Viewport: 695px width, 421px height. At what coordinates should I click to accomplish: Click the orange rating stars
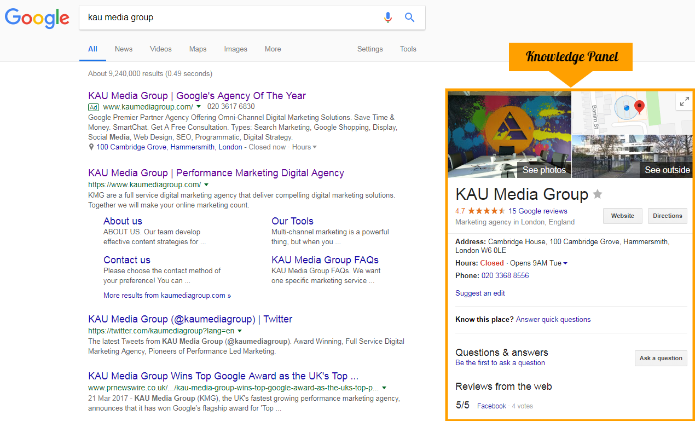[486, 211]
